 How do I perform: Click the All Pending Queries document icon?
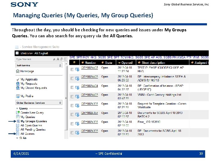[x=18, y=129]
